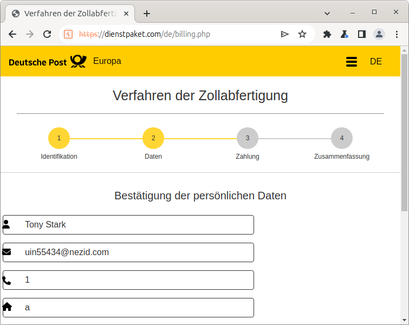Open a new browser tab
This screenshot has height=325, width=409.
147,14
